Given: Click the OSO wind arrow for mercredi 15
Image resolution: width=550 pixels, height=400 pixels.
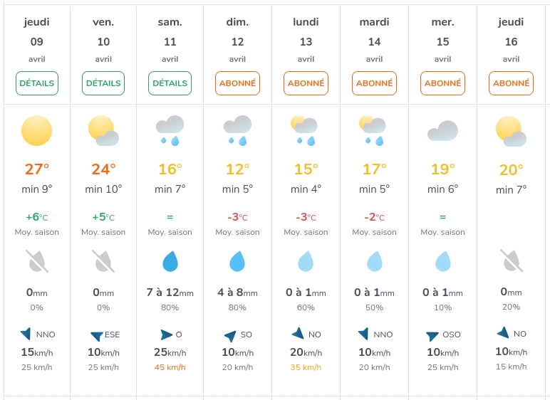Looking at the screenshot, I should (x=432, y=336).
